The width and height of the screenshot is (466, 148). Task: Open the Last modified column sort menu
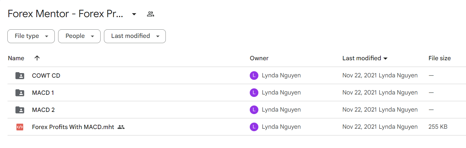365,58
